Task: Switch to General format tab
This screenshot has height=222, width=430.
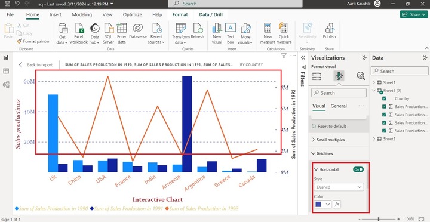Action: pyautogui.click(x=339, y=106)
